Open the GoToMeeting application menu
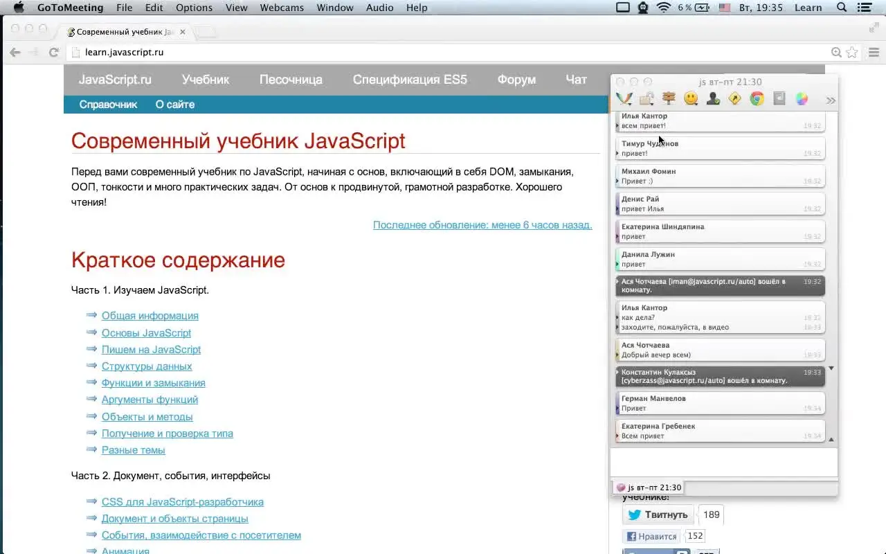The image size is (886, 554). pyautogui.click(x=70, y=8)
